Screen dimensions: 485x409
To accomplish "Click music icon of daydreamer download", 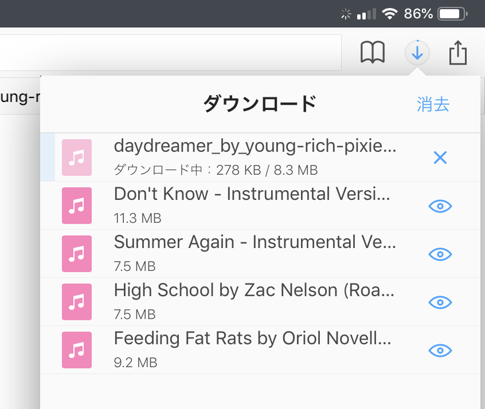I will point(77,158).
